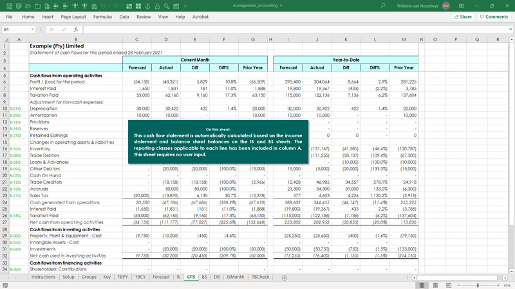Open the file name dropdown in title bar
The image size is (515, 289).
[281, 6]
